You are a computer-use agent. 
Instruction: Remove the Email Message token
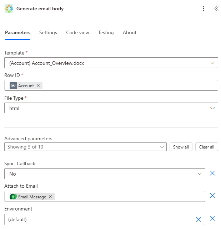(50, 197)
